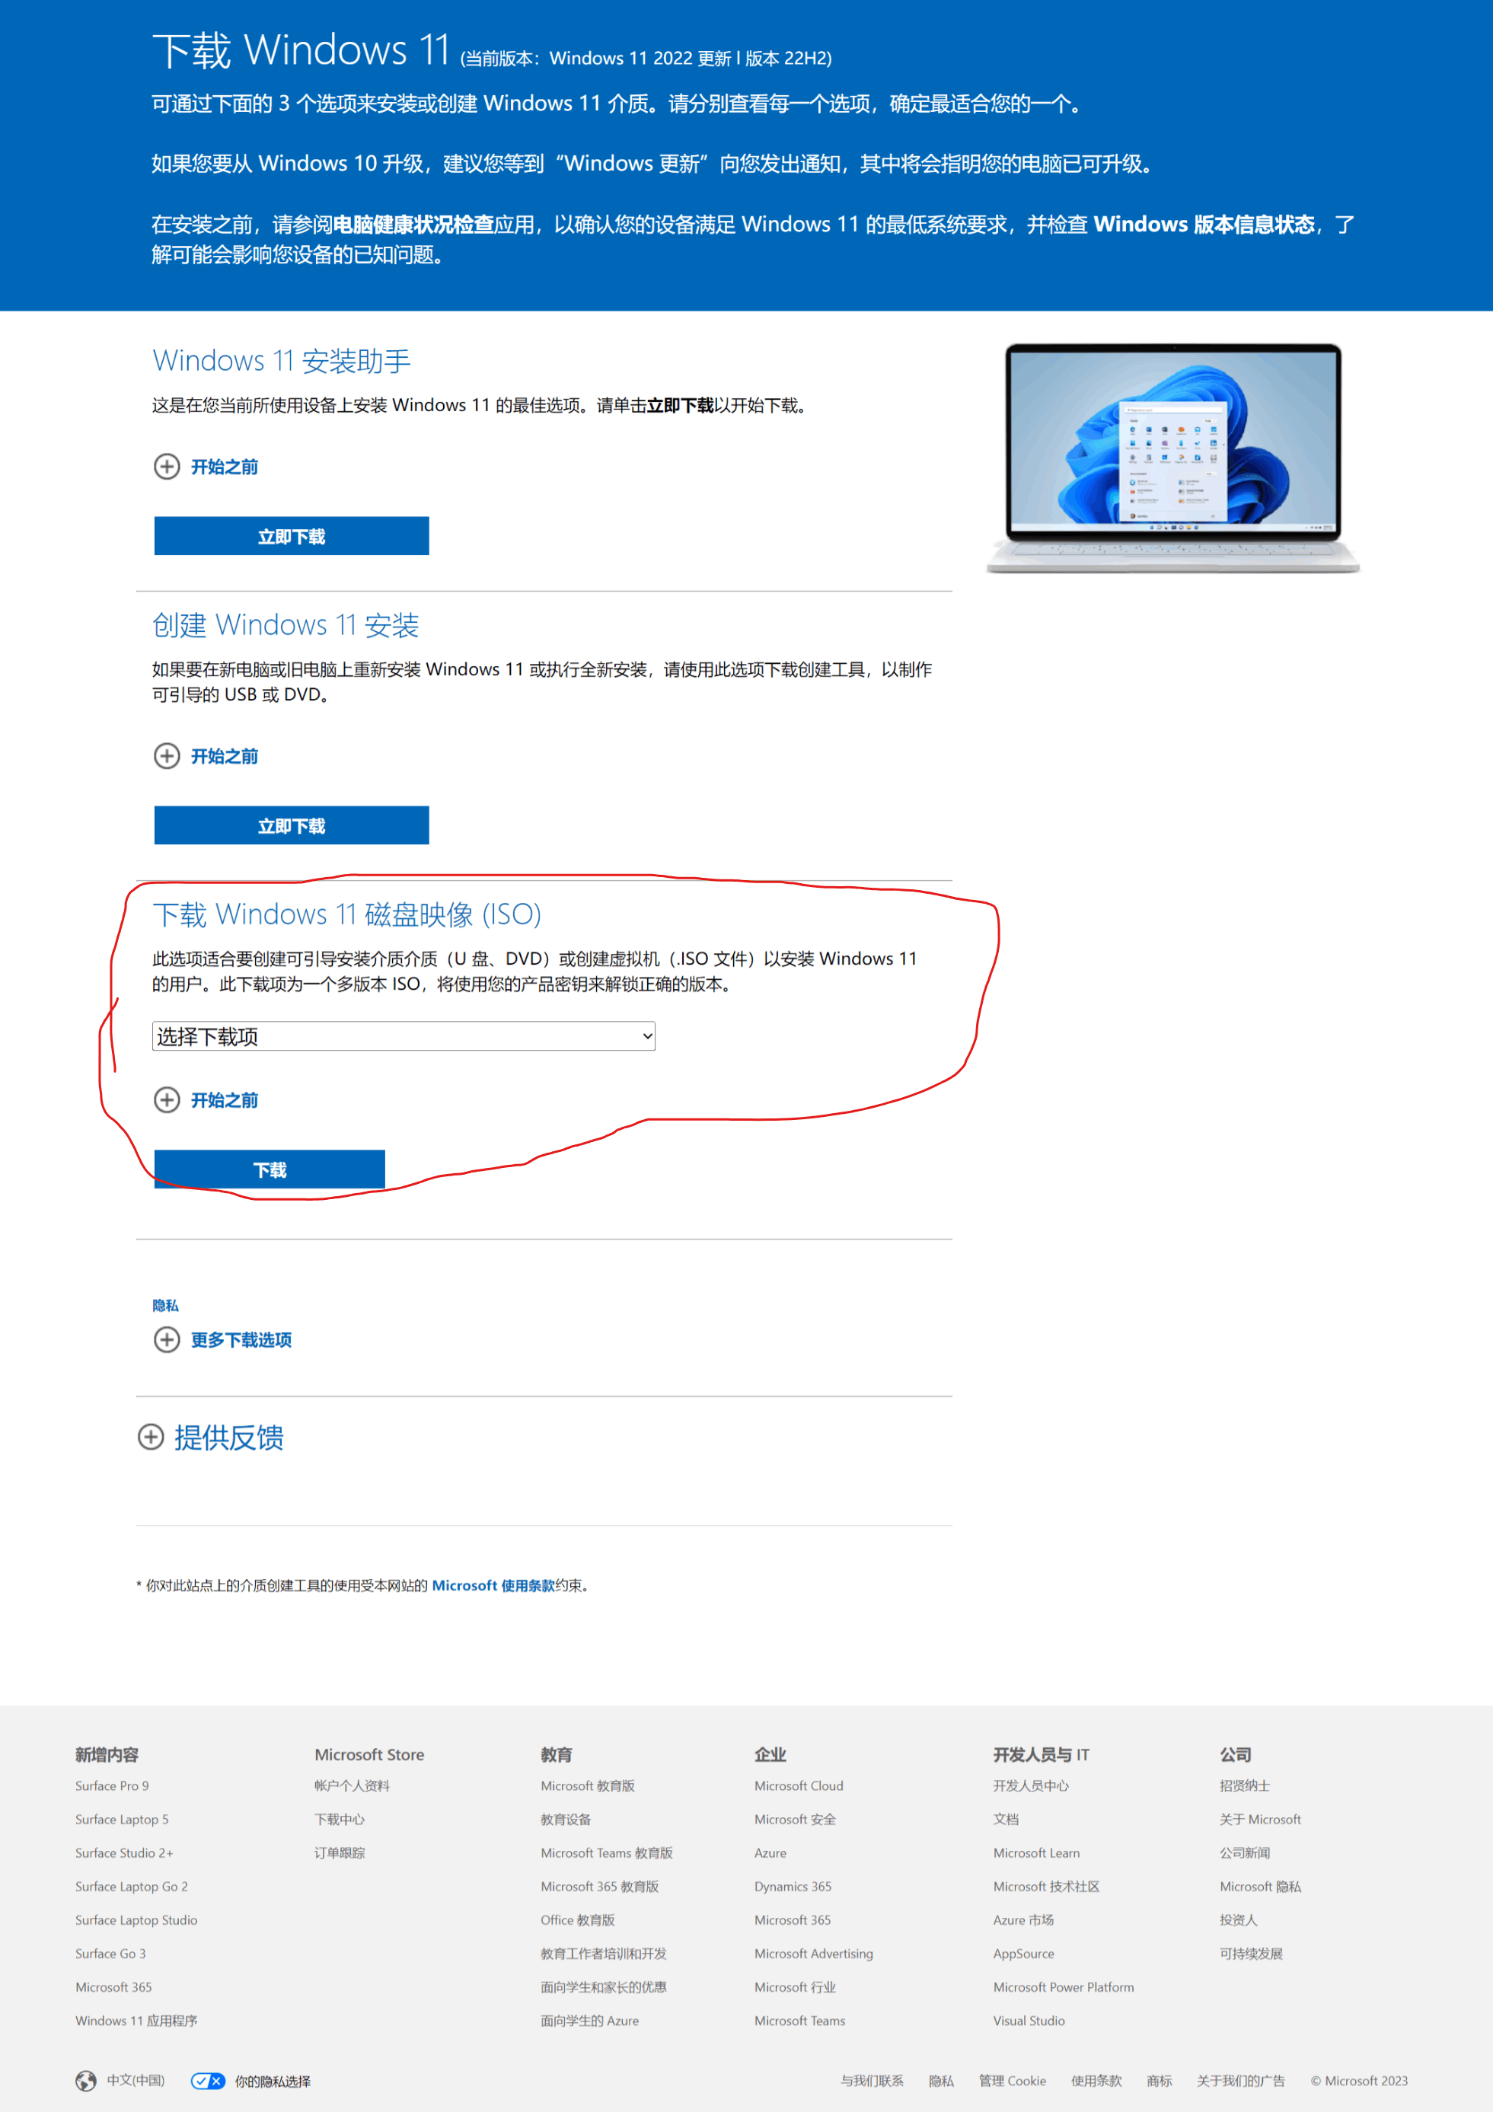Open the 选择下载项 dropdown

click(403, 1037)
